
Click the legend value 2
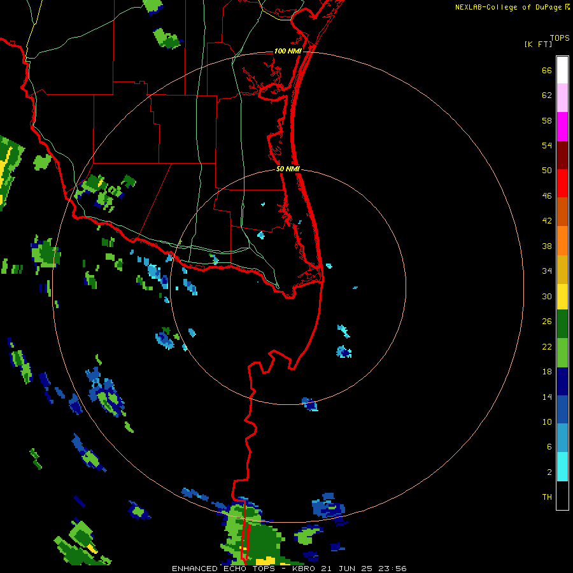pos(549,472)
